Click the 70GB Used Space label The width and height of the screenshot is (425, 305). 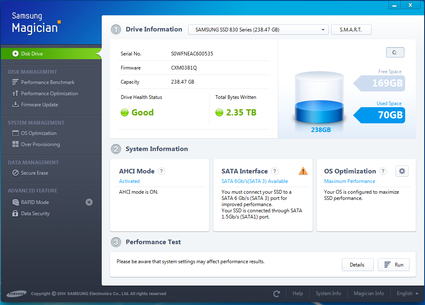[x=380, y=115]
